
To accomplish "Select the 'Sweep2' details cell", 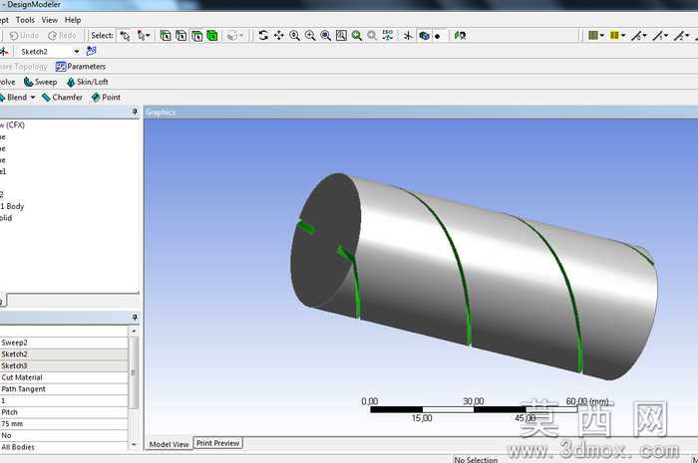I will 64,343.
